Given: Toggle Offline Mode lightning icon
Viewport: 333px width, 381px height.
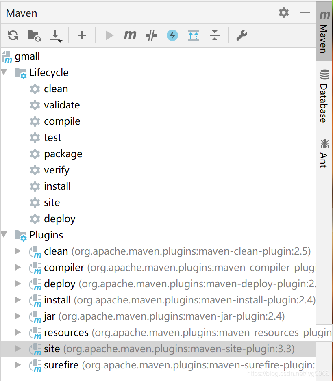Looking at the screenshot, I should coord(172,35).
